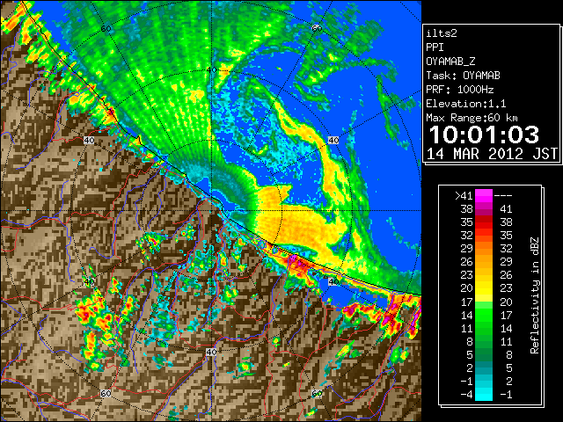
Task: Pick the magenta swatch beside '>41'
Action: click(484, 195)
